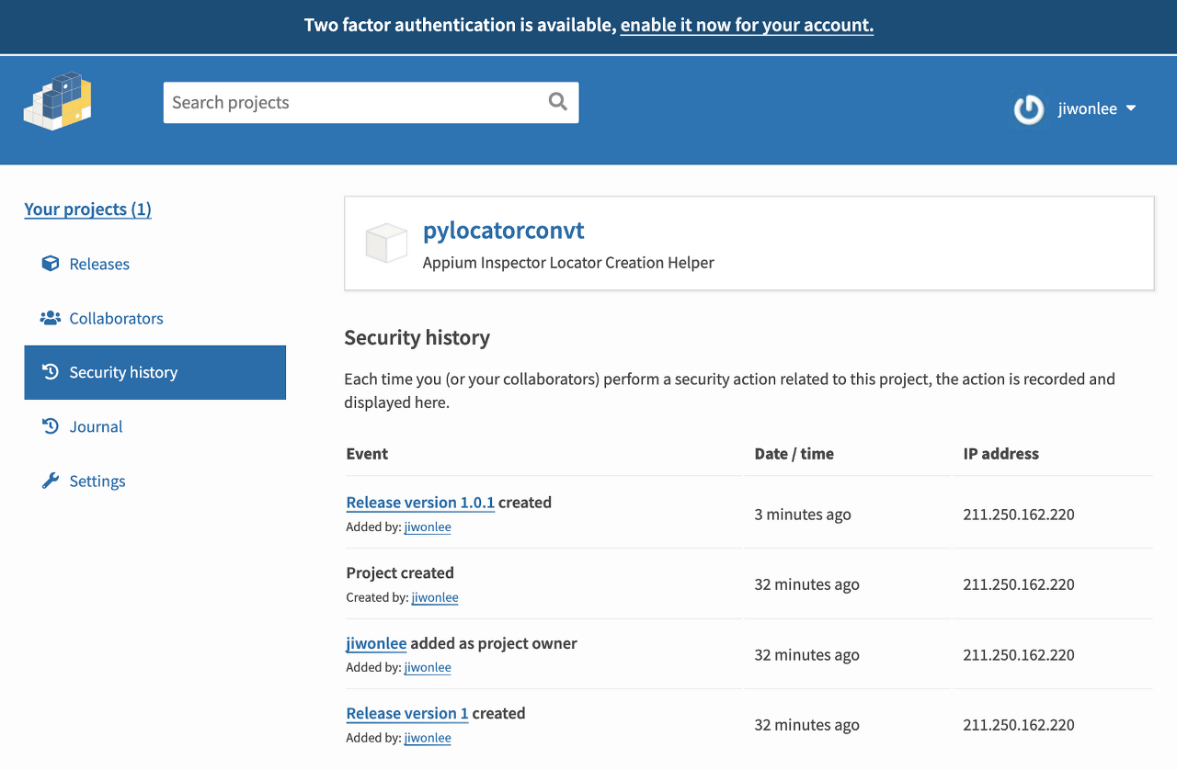Click the PyPI logo

click(x=57, y=102)
